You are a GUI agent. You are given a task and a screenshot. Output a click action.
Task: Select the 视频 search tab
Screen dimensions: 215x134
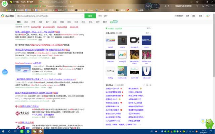[x=40, y=22]
